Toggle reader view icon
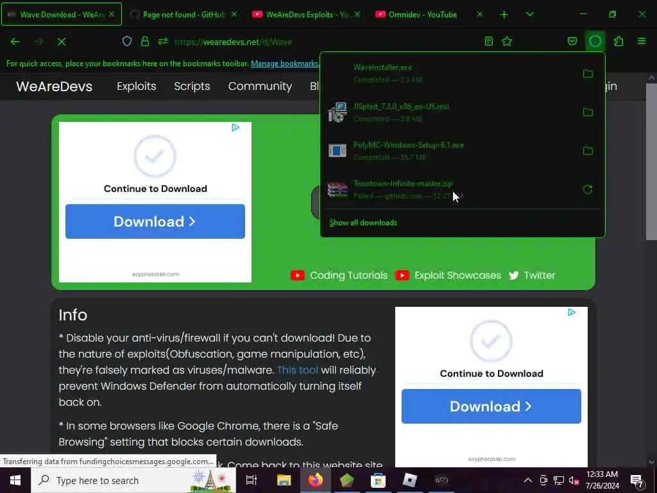Screen dimensions: 657x493 488,41
